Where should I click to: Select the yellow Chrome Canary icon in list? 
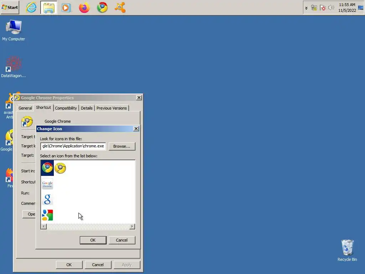(x=60, y=168)
